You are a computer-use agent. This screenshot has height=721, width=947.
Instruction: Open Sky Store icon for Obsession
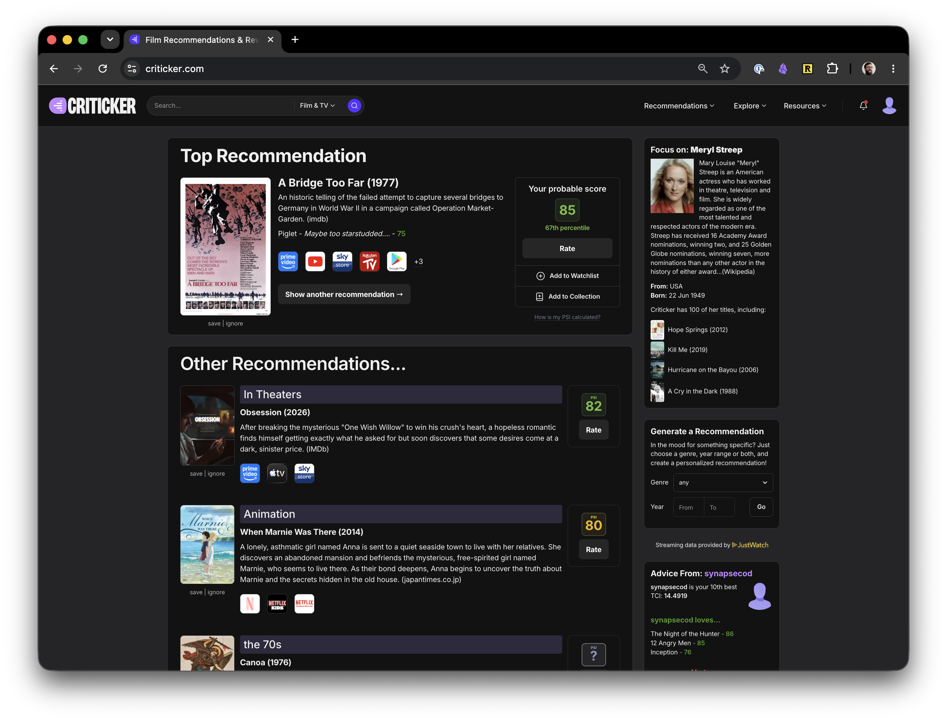[304, 473]
